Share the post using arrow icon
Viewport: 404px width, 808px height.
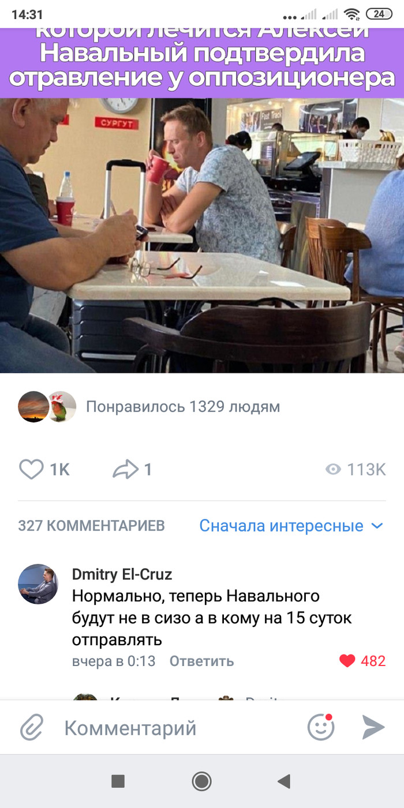point(125,469)
